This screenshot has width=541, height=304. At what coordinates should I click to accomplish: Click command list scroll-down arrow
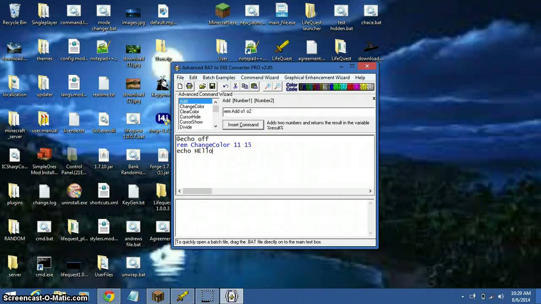(216, 126)
